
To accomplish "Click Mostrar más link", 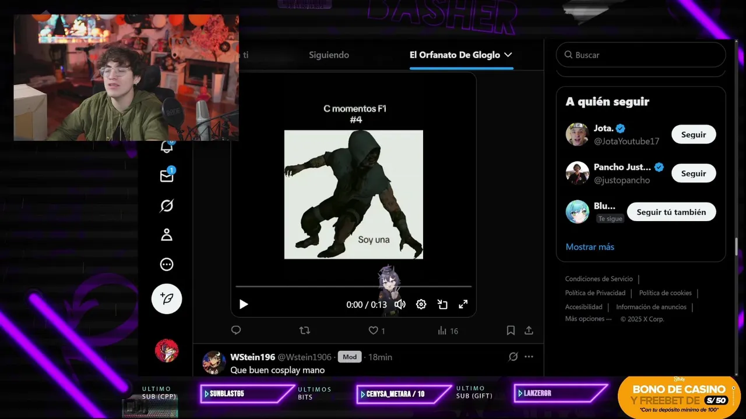I will (590, 247).
